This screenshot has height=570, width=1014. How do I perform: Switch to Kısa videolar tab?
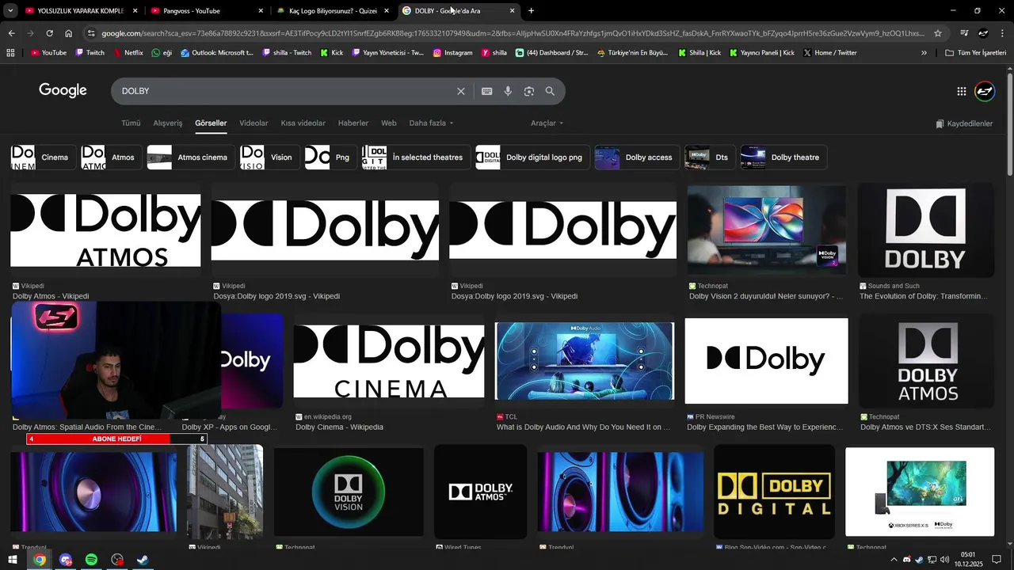tap(303, 123)
